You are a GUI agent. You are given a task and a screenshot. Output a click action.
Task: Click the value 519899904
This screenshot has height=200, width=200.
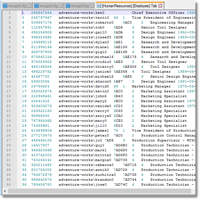[x=42, y=131]
